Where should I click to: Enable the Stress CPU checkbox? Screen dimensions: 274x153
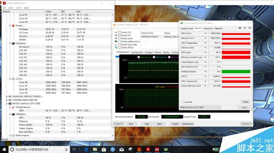119,32
